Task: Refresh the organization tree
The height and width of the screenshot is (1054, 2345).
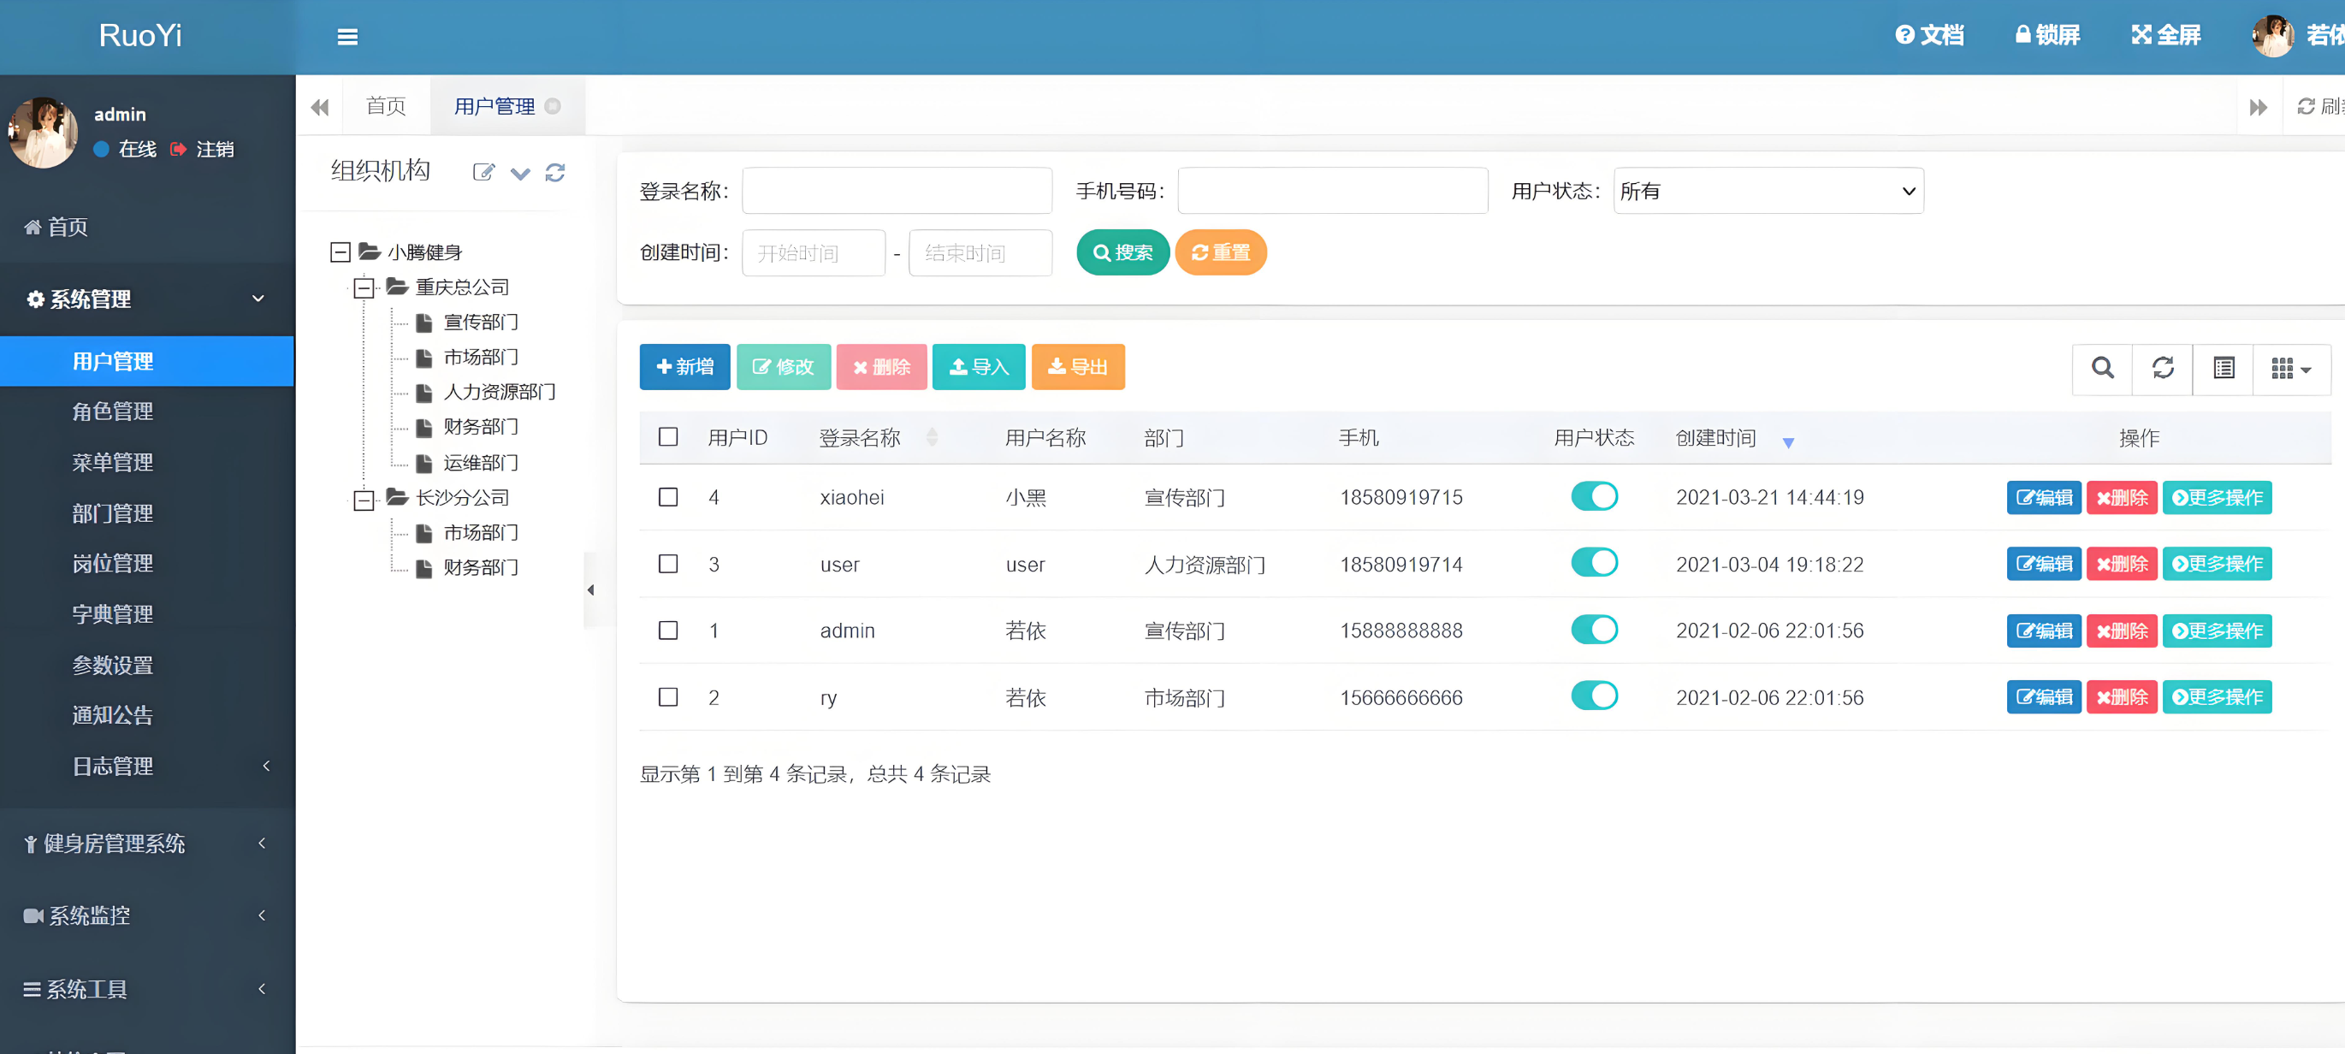Action: point(554,172)
